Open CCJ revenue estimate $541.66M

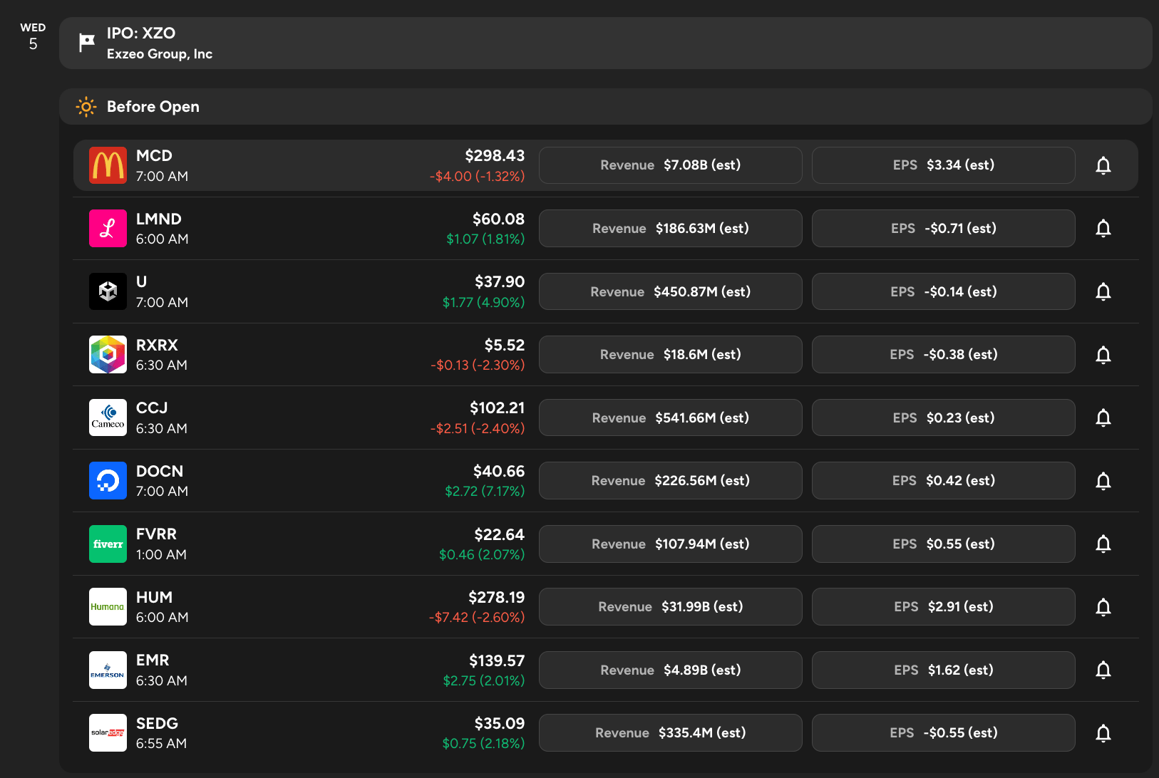(671, 417)
